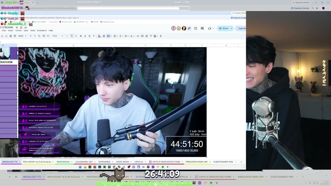Select the embedded stream image in the sheet
The height and width of the screenshot is (186, 331).
pyautogui.click(x=112, y=102)
